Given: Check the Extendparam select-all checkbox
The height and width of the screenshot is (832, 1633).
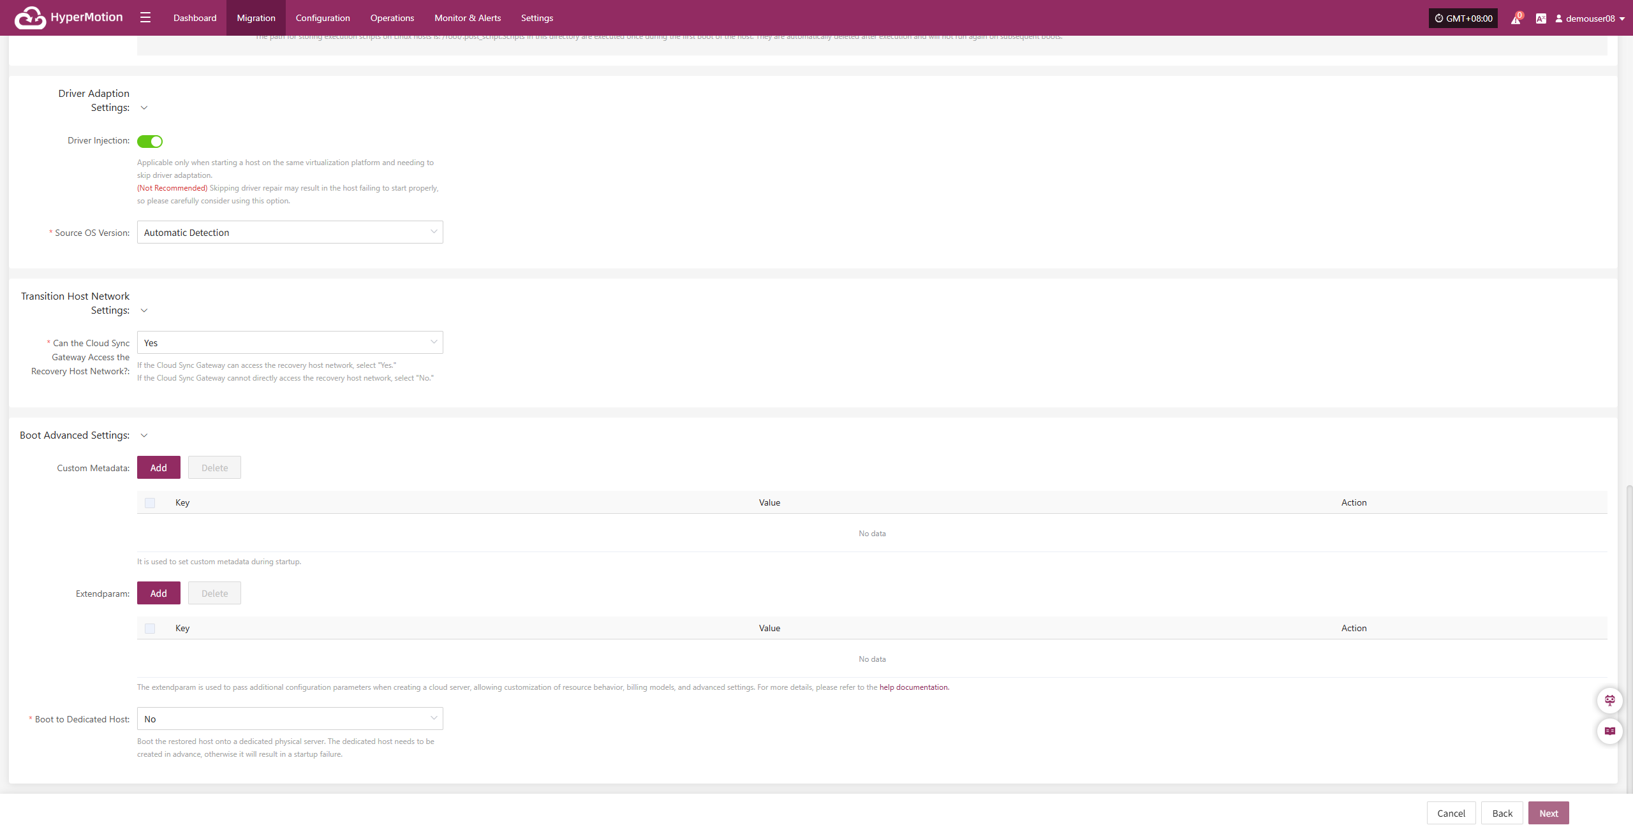Looking at the screenshot, I should (150, 629).
